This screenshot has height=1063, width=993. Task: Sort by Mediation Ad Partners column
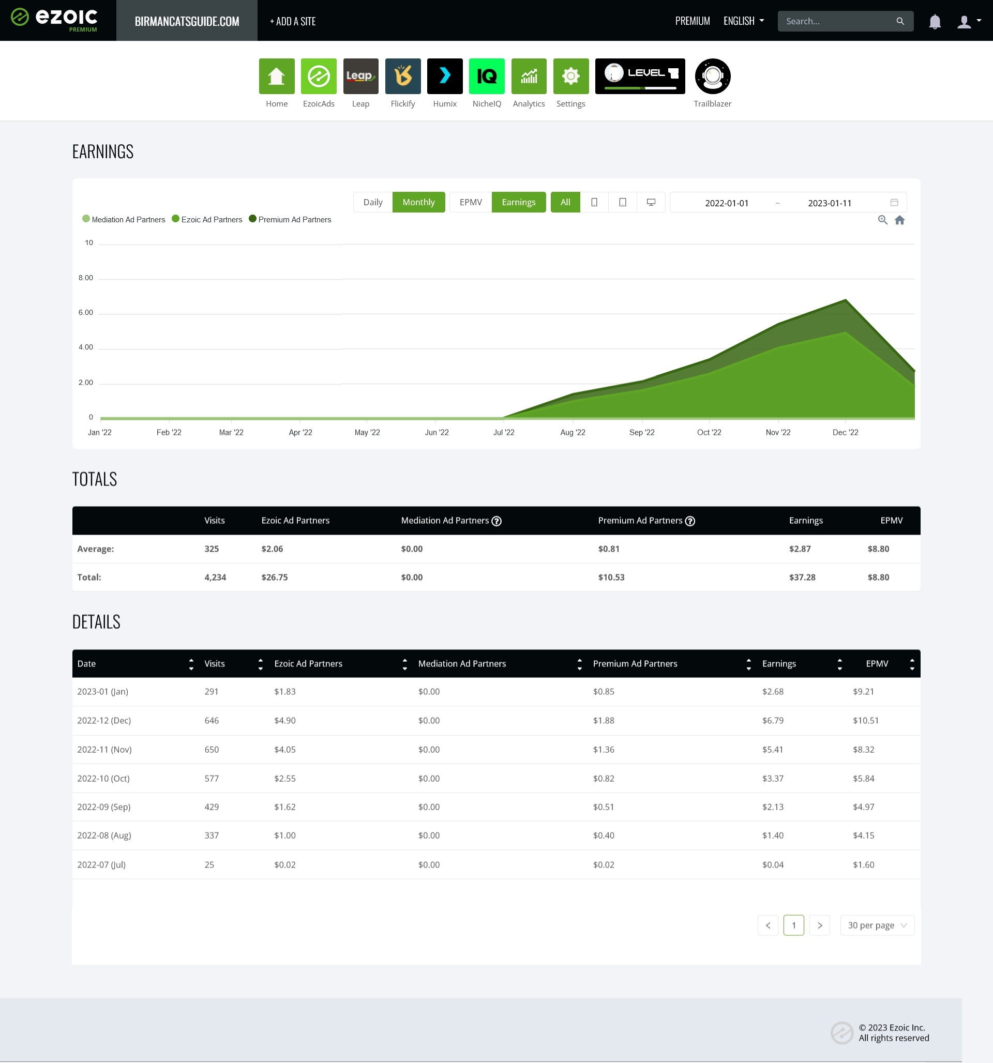(579, 664)
